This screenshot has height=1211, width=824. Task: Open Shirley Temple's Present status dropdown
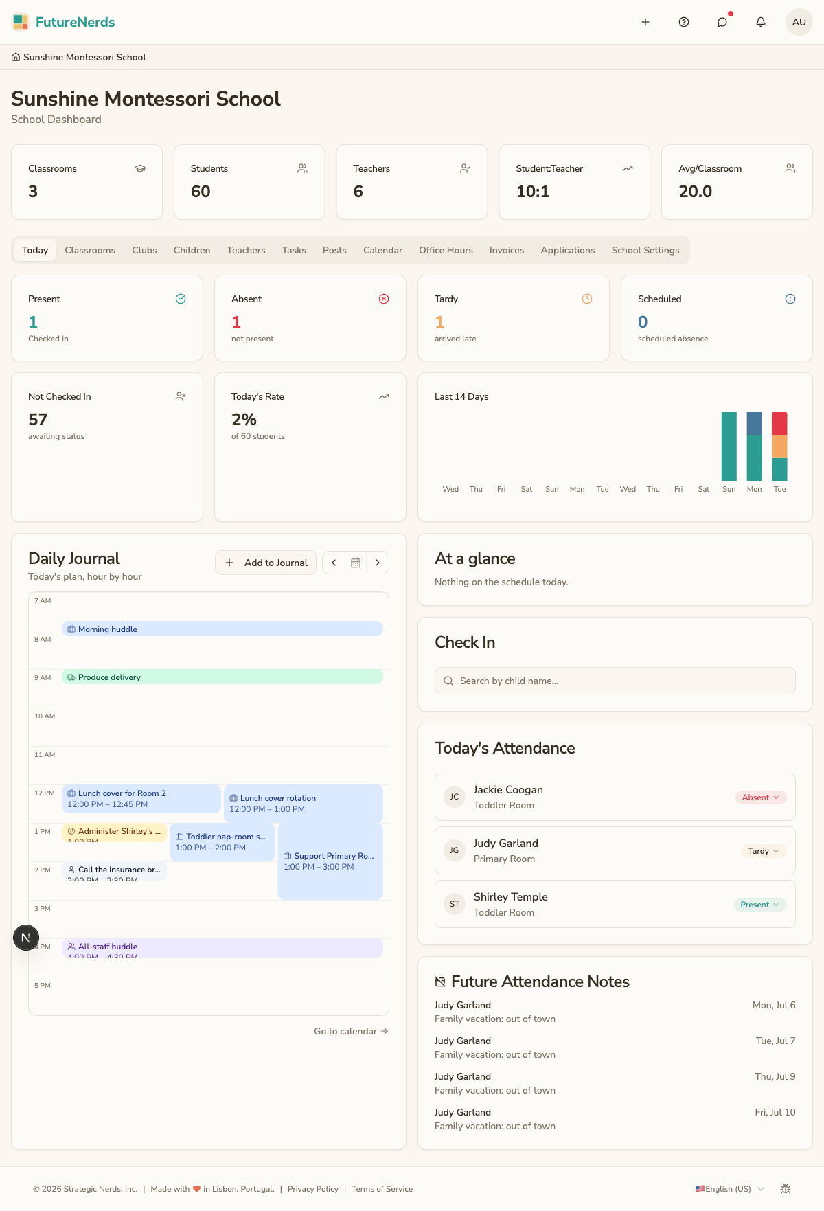click(x=760, y=905)
